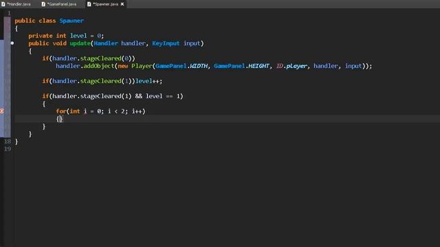Switch to the GamePanel.java tab
Viewport: 440px width, 247px height.
coord(60,4)
